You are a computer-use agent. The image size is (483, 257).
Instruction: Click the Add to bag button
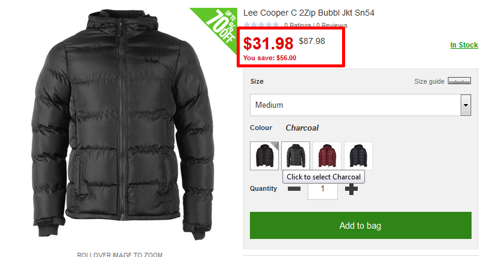click(x=361, y=225)
